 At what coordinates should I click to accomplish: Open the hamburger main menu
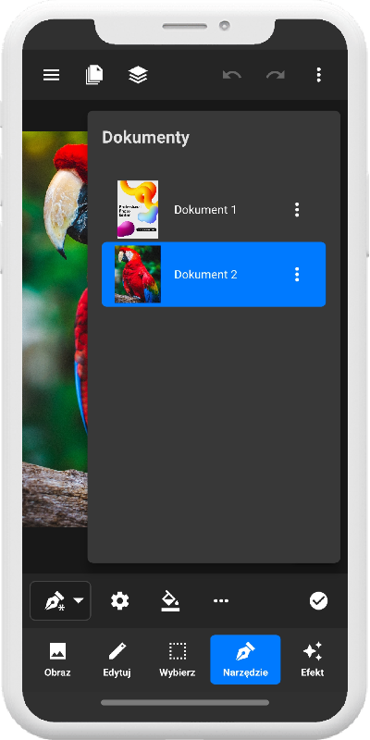click(x=52, y=75)
